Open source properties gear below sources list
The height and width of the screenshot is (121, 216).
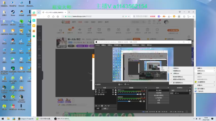(102, 106)
